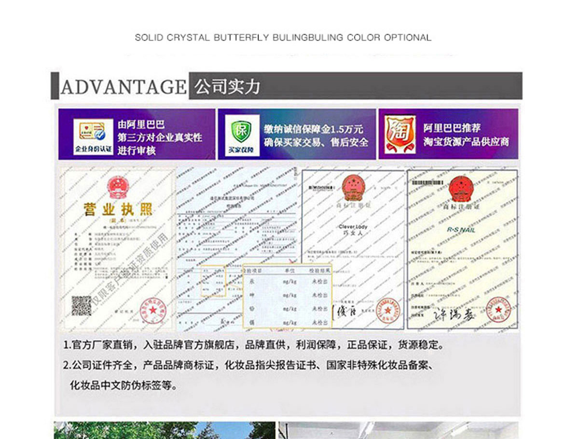Click the red 淘 shield icon
Image resolution: width=579 pixels, height=439 pixels.
coord(400,135)
